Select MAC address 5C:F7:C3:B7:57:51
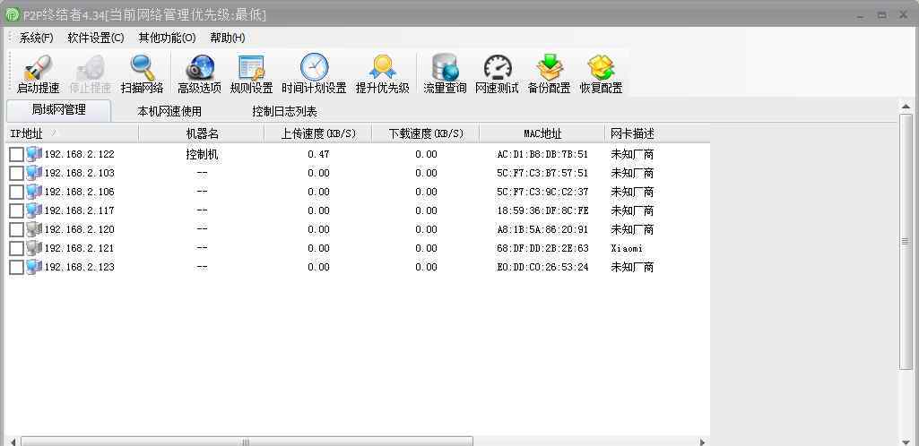Viewport: 919px width, 446px height. 542,173
